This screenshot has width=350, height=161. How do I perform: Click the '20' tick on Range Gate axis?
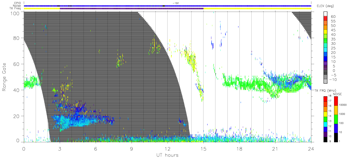pos(17,116)
